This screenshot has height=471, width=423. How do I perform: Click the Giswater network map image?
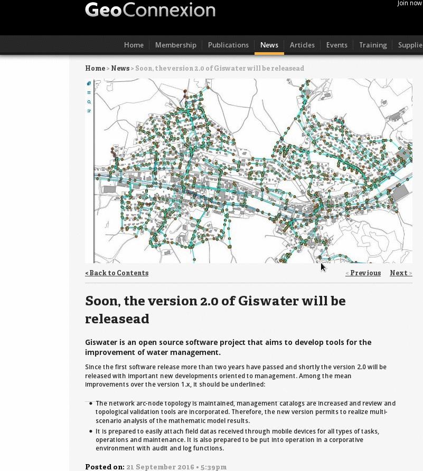(x=249, y=170)
